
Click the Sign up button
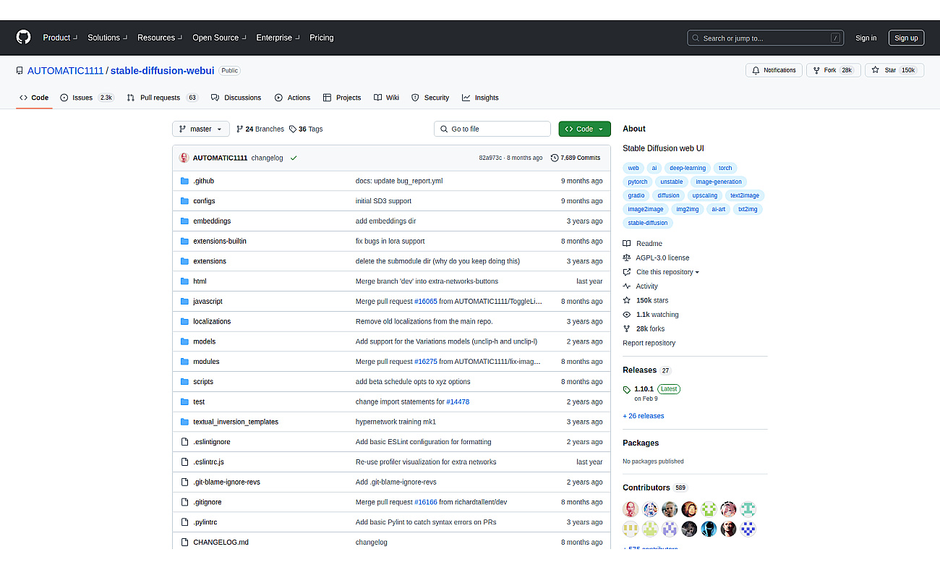pyautogui.click(x=906, y=38)
